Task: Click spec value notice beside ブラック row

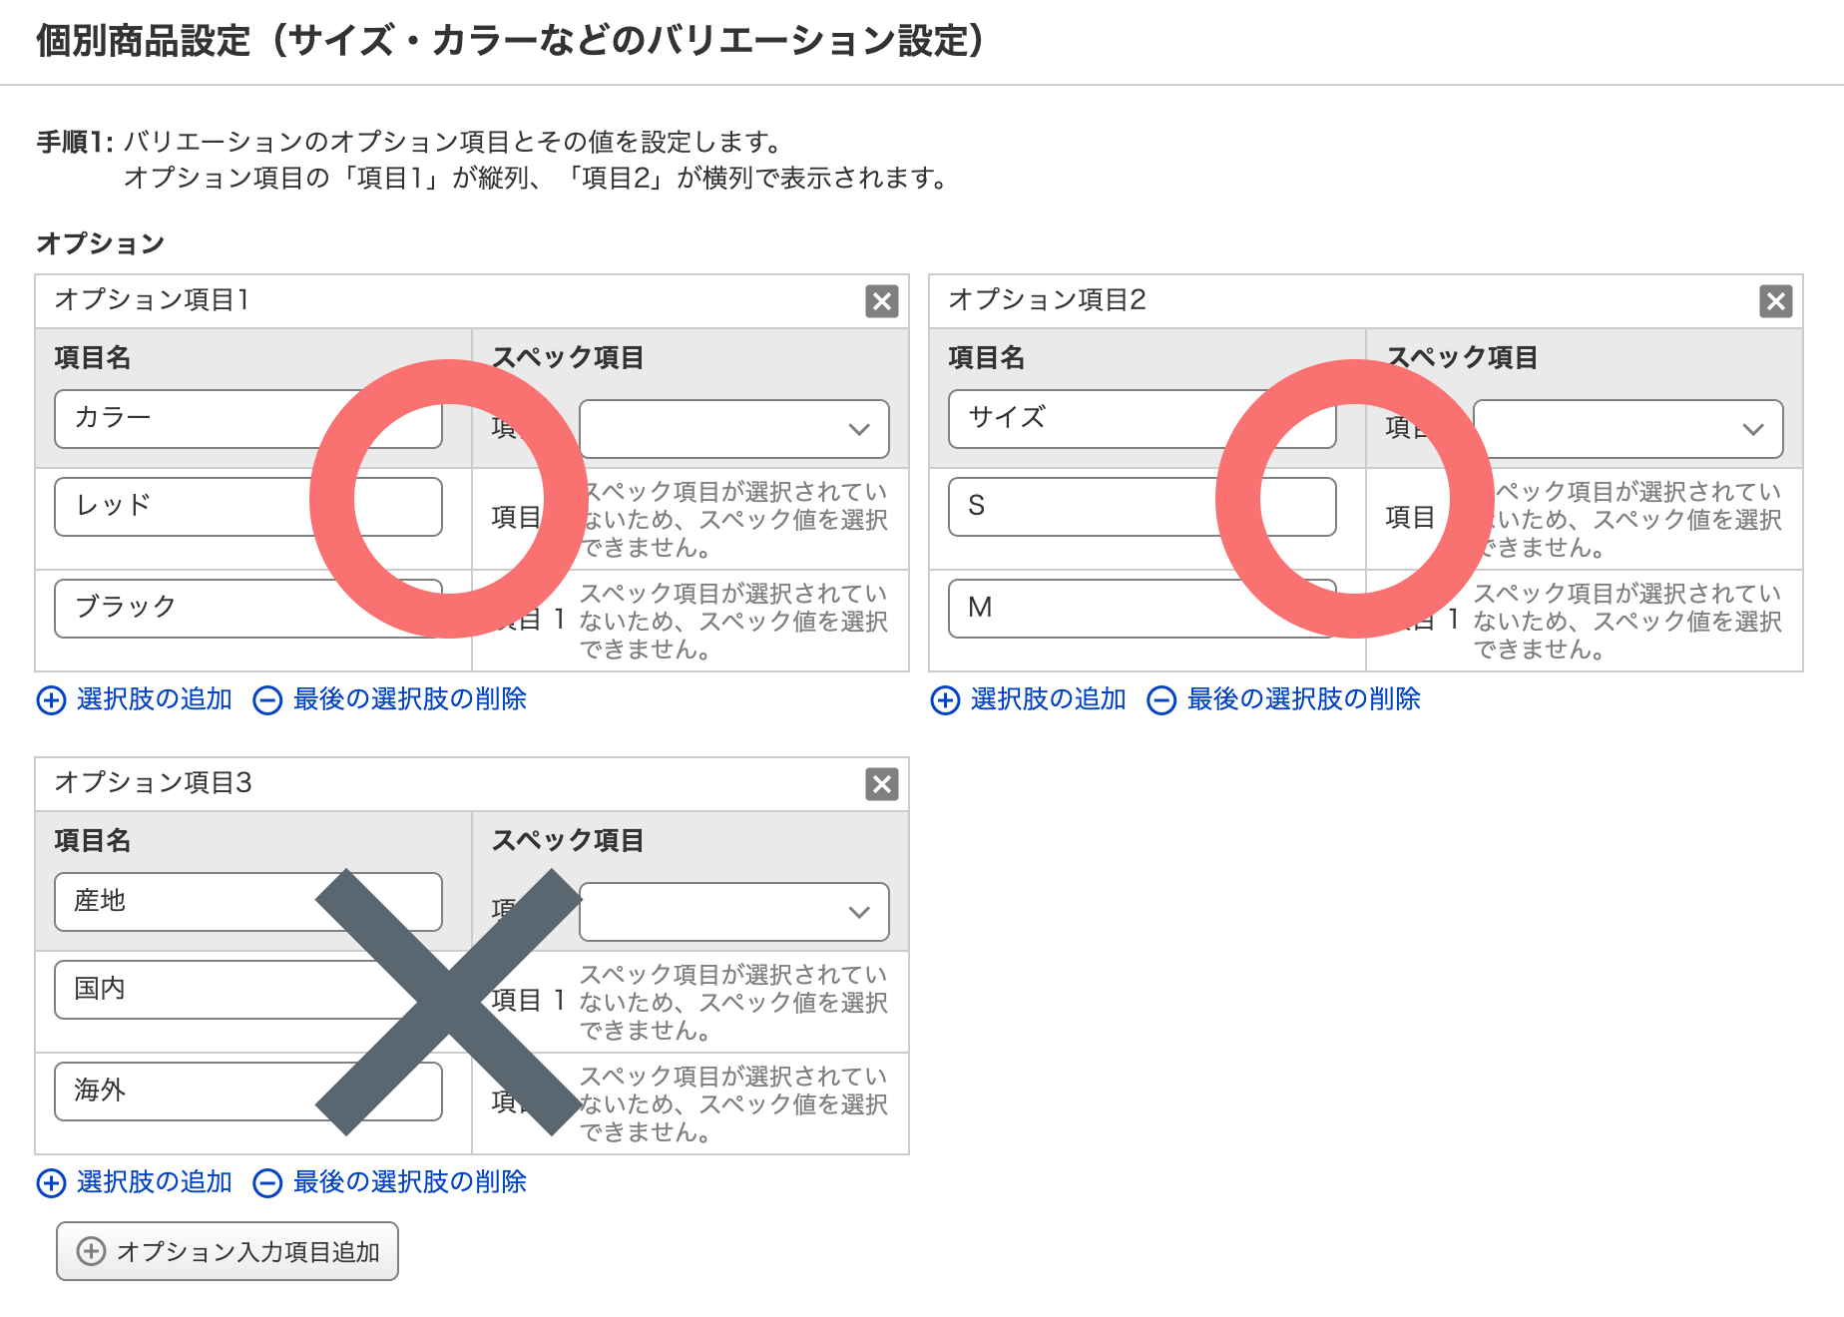Action: click(733, 622)
